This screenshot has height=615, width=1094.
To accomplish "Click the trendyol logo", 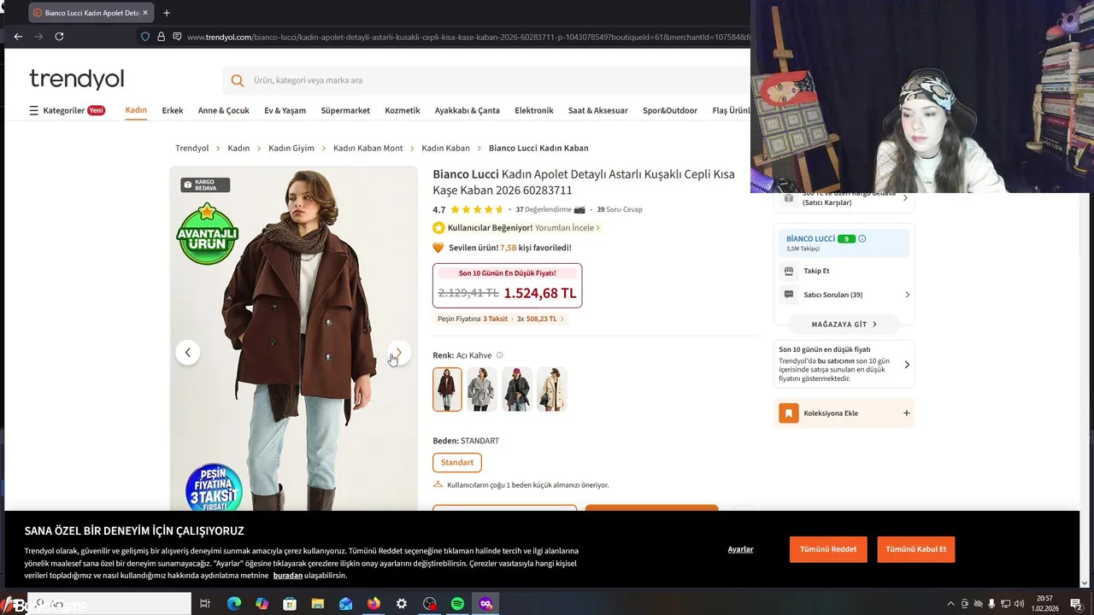I will click(77, 79).
